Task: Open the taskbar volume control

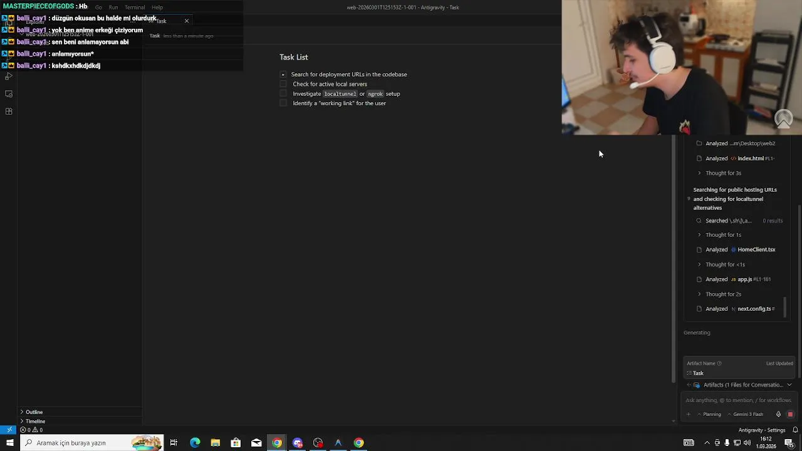Action: coord(747,443)
